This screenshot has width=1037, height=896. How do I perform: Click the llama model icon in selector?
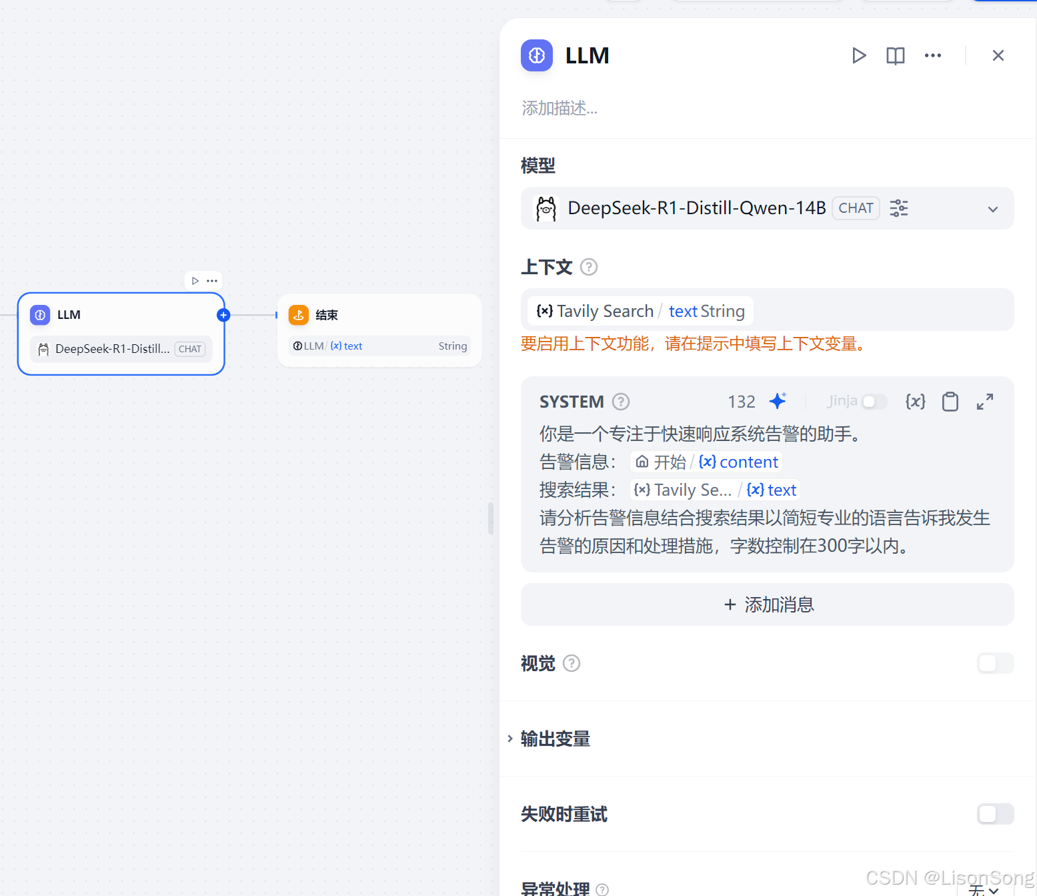(x=546, y=208)
